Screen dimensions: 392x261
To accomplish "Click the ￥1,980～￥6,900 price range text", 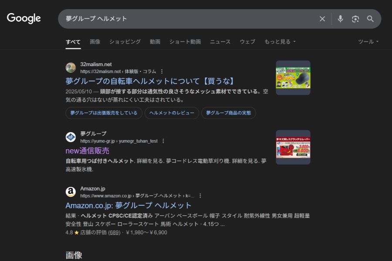I will (x=146, y=233).
